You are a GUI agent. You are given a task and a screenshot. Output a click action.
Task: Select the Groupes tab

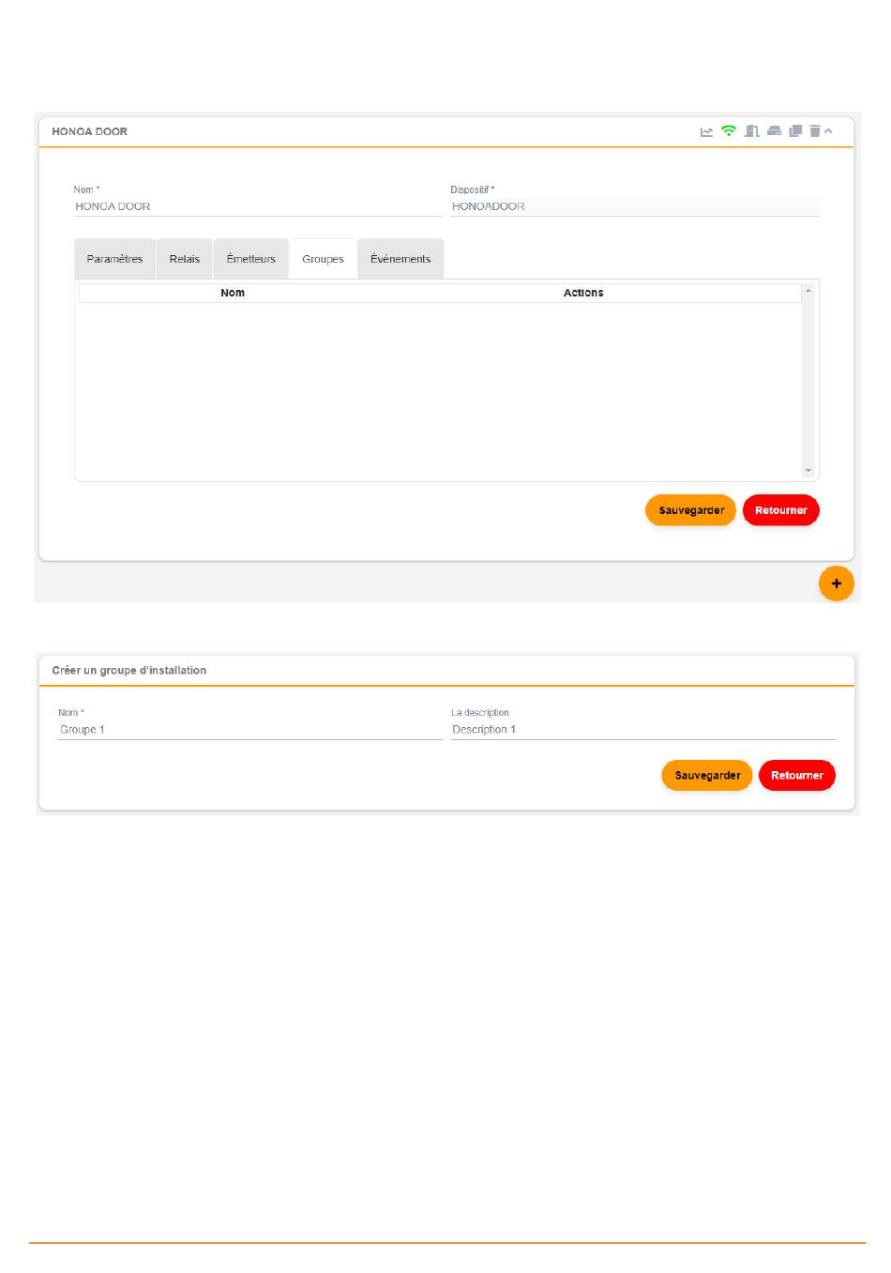click(323, 259)
